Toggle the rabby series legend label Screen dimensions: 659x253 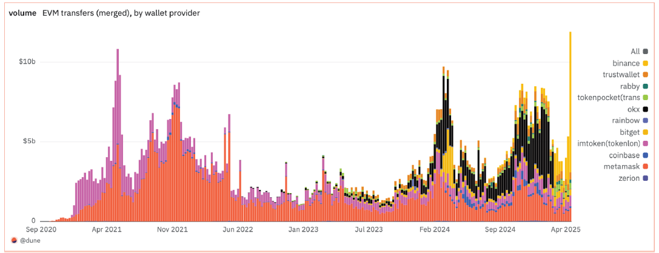630,86
